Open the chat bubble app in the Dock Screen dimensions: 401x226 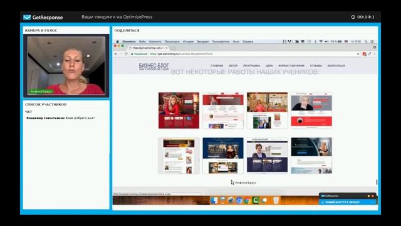pos(264,200)
